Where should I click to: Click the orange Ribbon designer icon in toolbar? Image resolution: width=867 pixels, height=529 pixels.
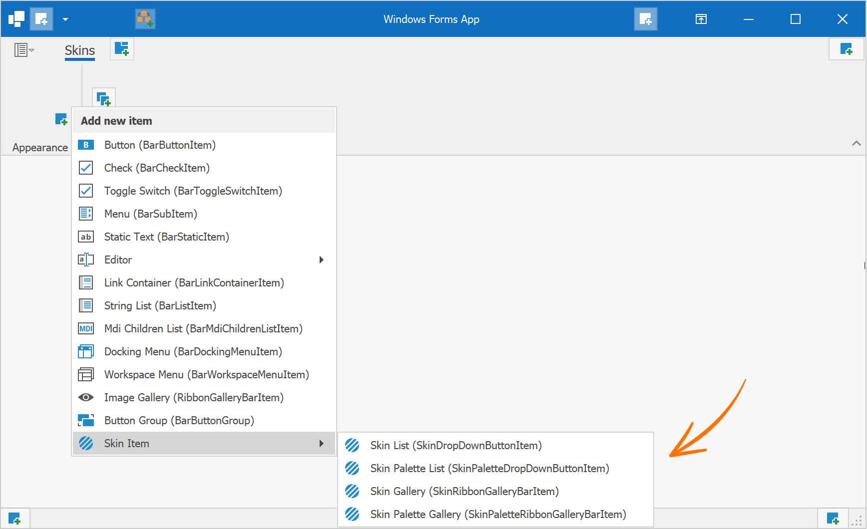coord(145,18)
